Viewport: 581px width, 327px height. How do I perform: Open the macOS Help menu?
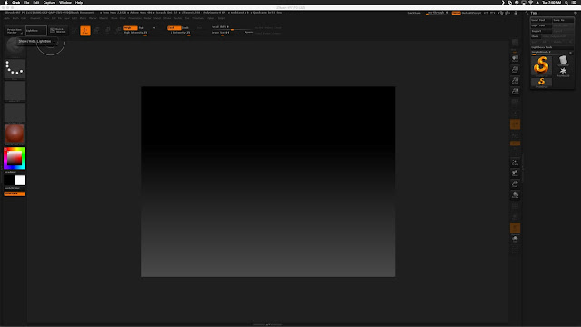[x=79, y=2]
